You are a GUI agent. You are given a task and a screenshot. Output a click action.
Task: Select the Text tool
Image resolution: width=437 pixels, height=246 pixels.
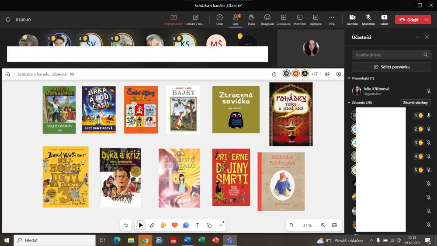point(198,225)
